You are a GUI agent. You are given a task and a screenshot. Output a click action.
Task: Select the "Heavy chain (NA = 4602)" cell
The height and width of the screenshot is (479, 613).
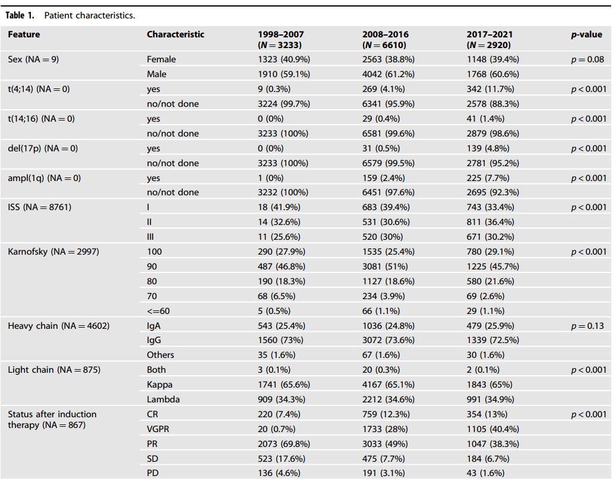pos(58,325)
